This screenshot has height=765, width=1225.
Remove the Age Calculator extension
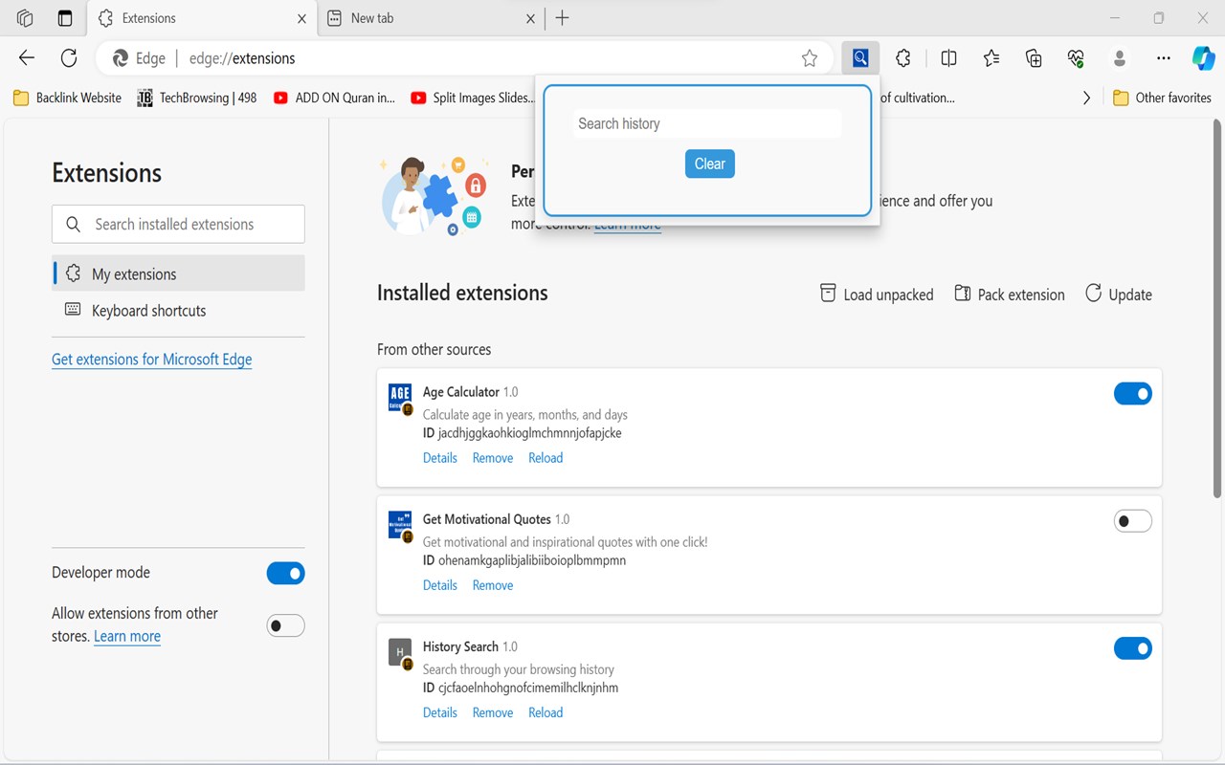493,458
